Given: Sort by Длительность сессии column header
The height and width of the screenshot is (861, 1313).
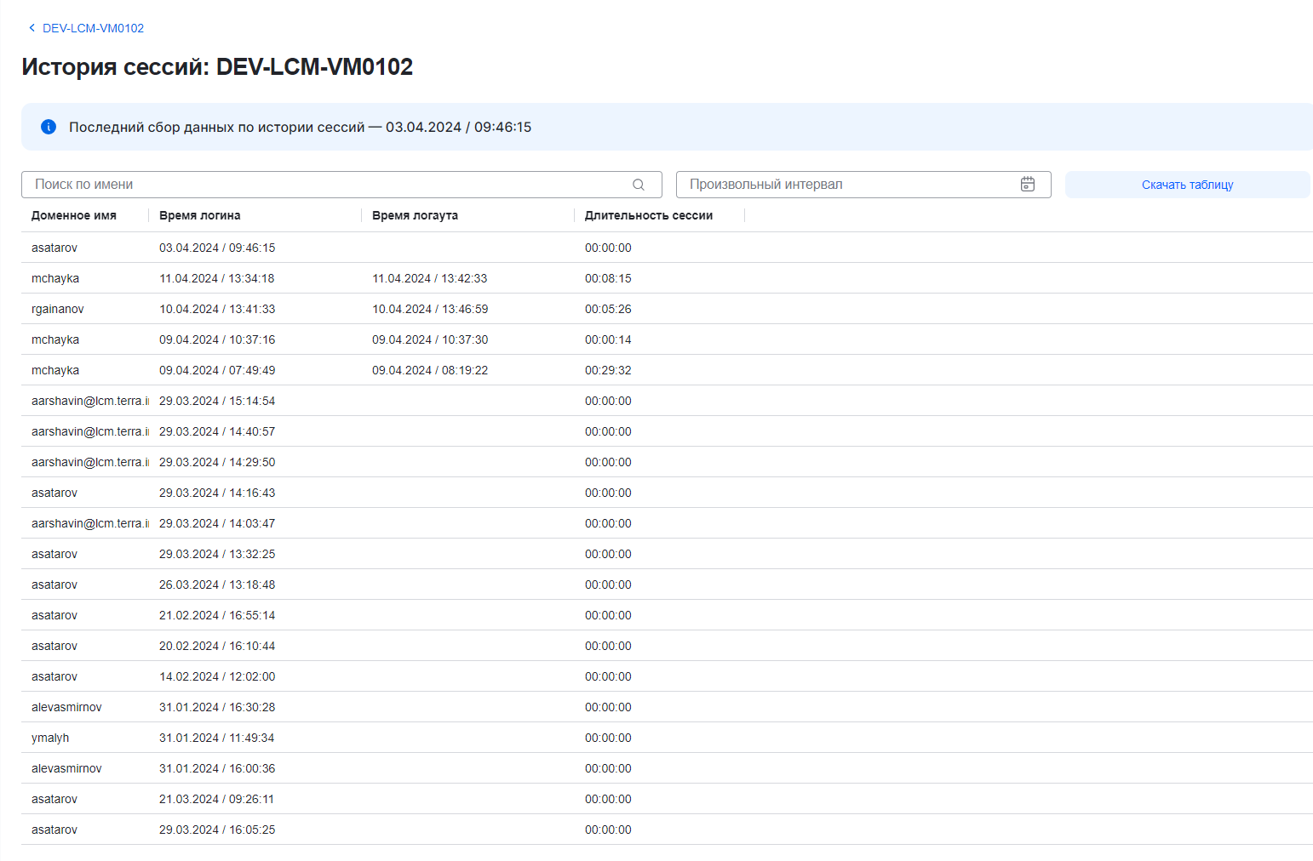Looking at the screenshot, I should point(649,215).
